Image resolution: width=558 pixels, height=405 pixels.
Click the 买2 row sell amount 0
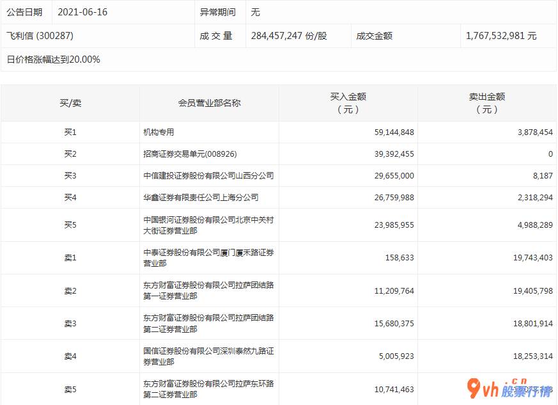pyautogui.click(x=550, y=154)
